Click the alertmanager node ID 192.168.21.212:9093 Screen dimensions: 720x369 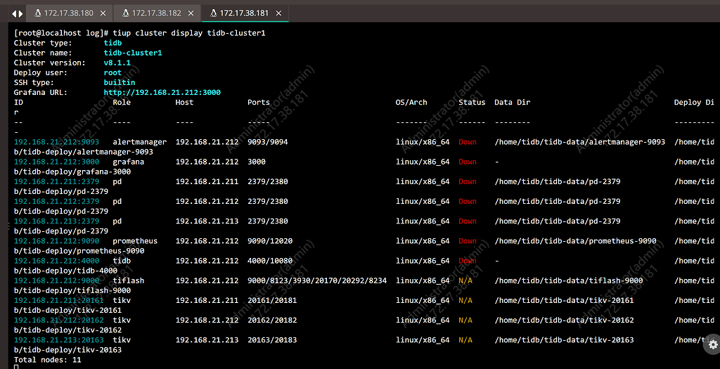(56, 142)
